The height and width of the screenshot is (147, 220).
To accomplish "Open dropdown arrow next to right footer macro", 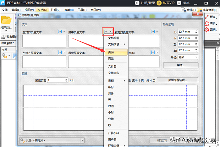I will coord(157,52).
